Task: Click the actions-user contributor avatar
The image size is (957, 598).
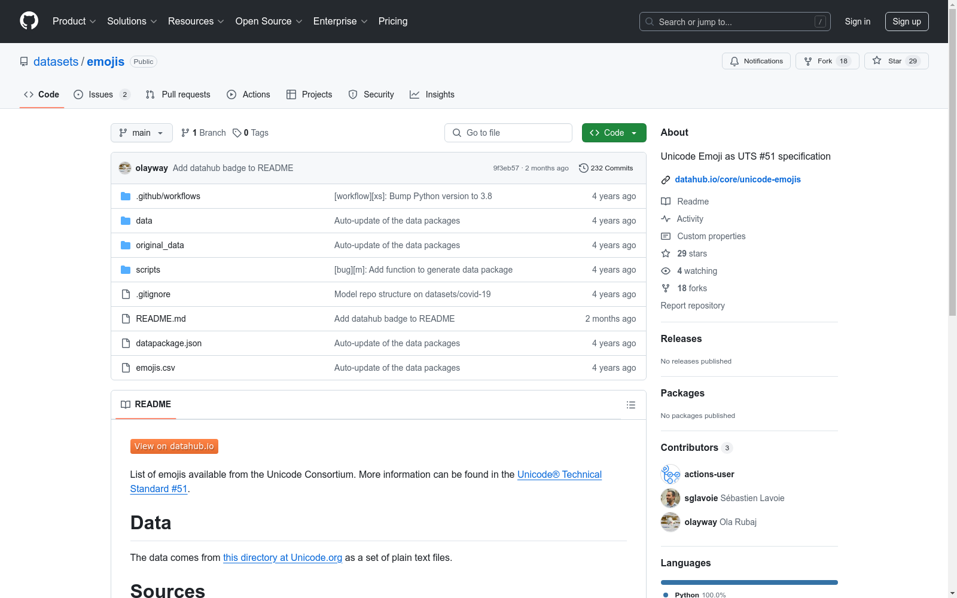Action: coord(670,474)
